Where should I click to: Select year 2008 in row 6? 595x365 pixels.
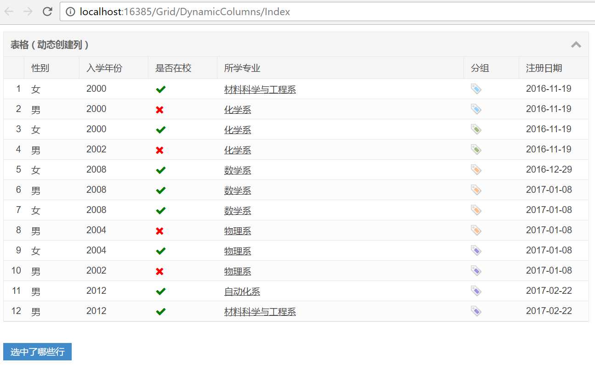[96, 190]
